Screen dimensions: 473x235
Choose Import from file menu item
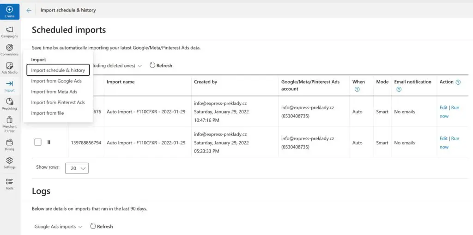coord(47,113)
